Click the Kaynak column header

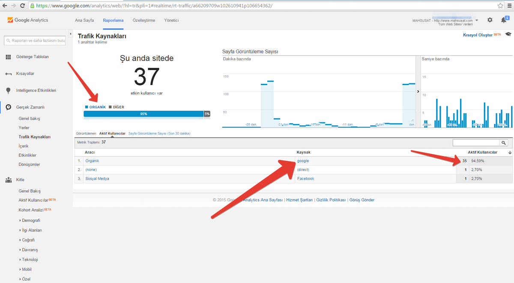303,153
